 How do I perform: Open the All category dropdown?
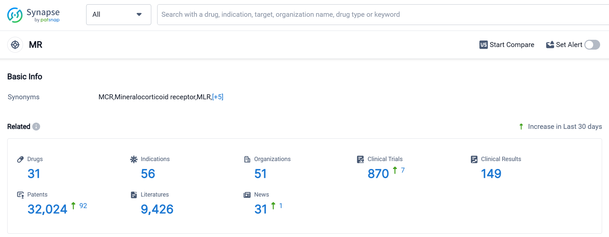(118, 14)
